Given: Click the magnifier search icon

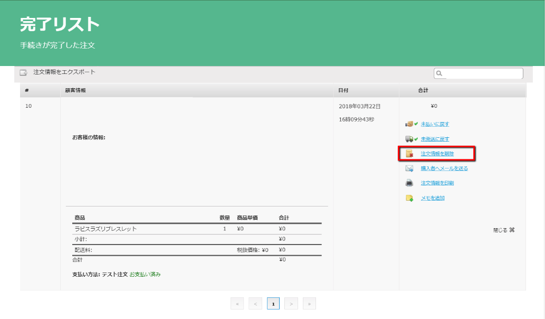Looking at the screenshot, I should click(x=439, y=73).
